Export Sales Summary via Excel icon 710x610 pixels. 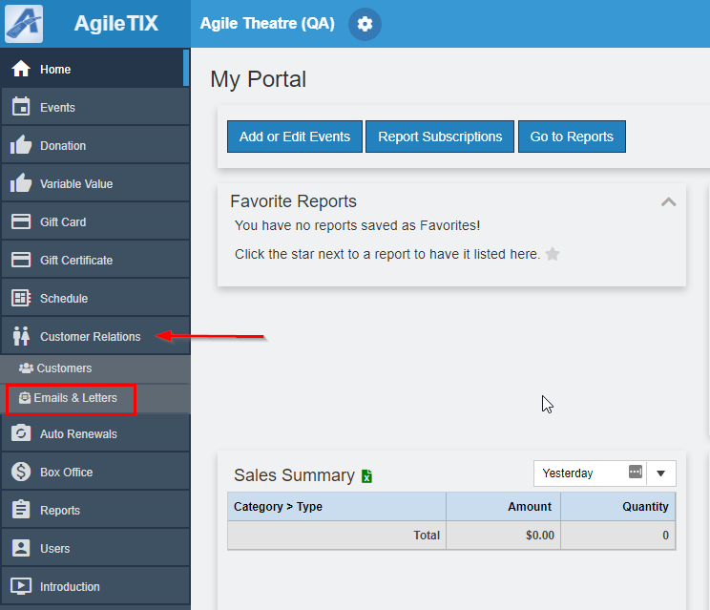[366, 476]
